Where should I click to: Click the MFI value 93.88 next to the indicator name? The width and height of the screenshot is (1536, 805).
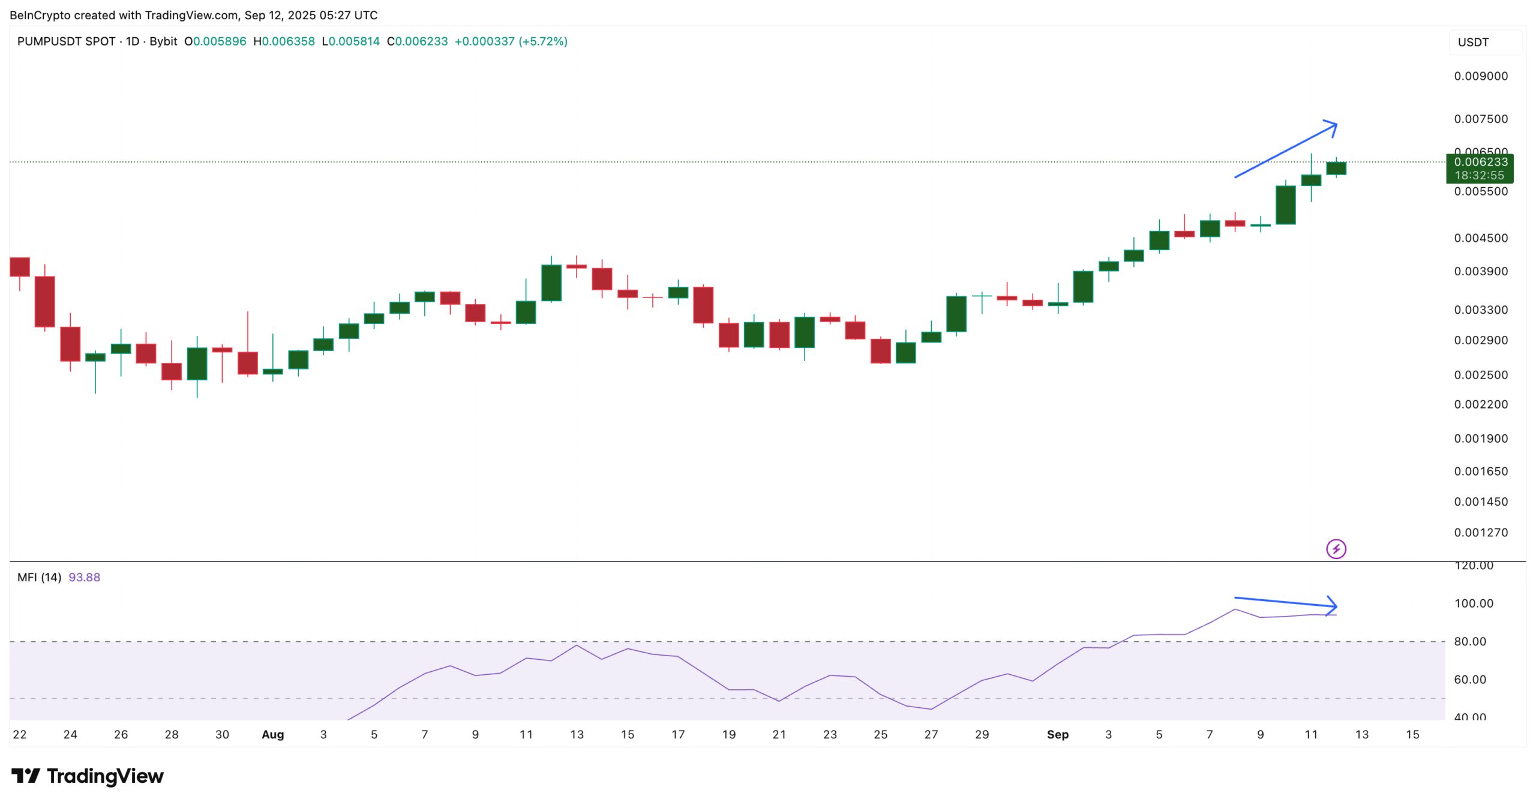pyautogui.click(x=85, y=576)
